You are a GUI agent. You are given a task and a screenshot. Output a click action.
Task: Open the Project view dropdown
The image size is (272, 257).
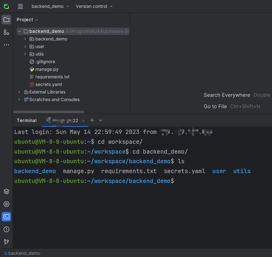point(27,20)
